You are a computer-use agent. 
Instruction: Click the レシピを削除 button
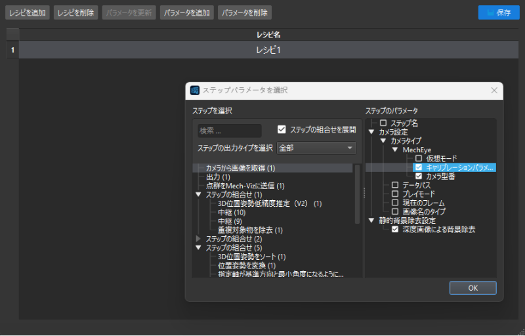coord(75,12)
